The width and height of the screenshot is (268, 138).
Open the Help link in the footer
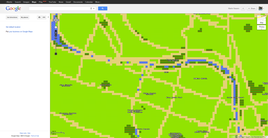pyautogui.click(x=29, y=133)
